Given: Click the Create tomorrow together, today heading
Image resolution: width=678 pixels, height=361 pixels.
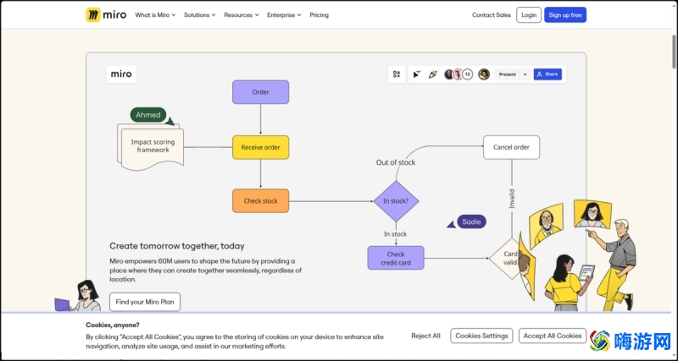Looking at the screenshot, I should [x=177, y=246].
